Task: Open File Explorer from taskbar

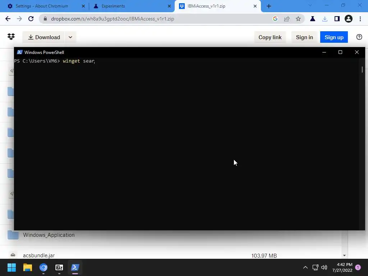Action: tap(27, 267)
